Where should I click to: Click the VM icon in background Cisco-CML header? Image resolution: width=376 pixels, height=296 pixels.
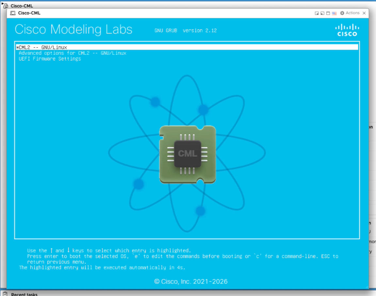point(5,6)
